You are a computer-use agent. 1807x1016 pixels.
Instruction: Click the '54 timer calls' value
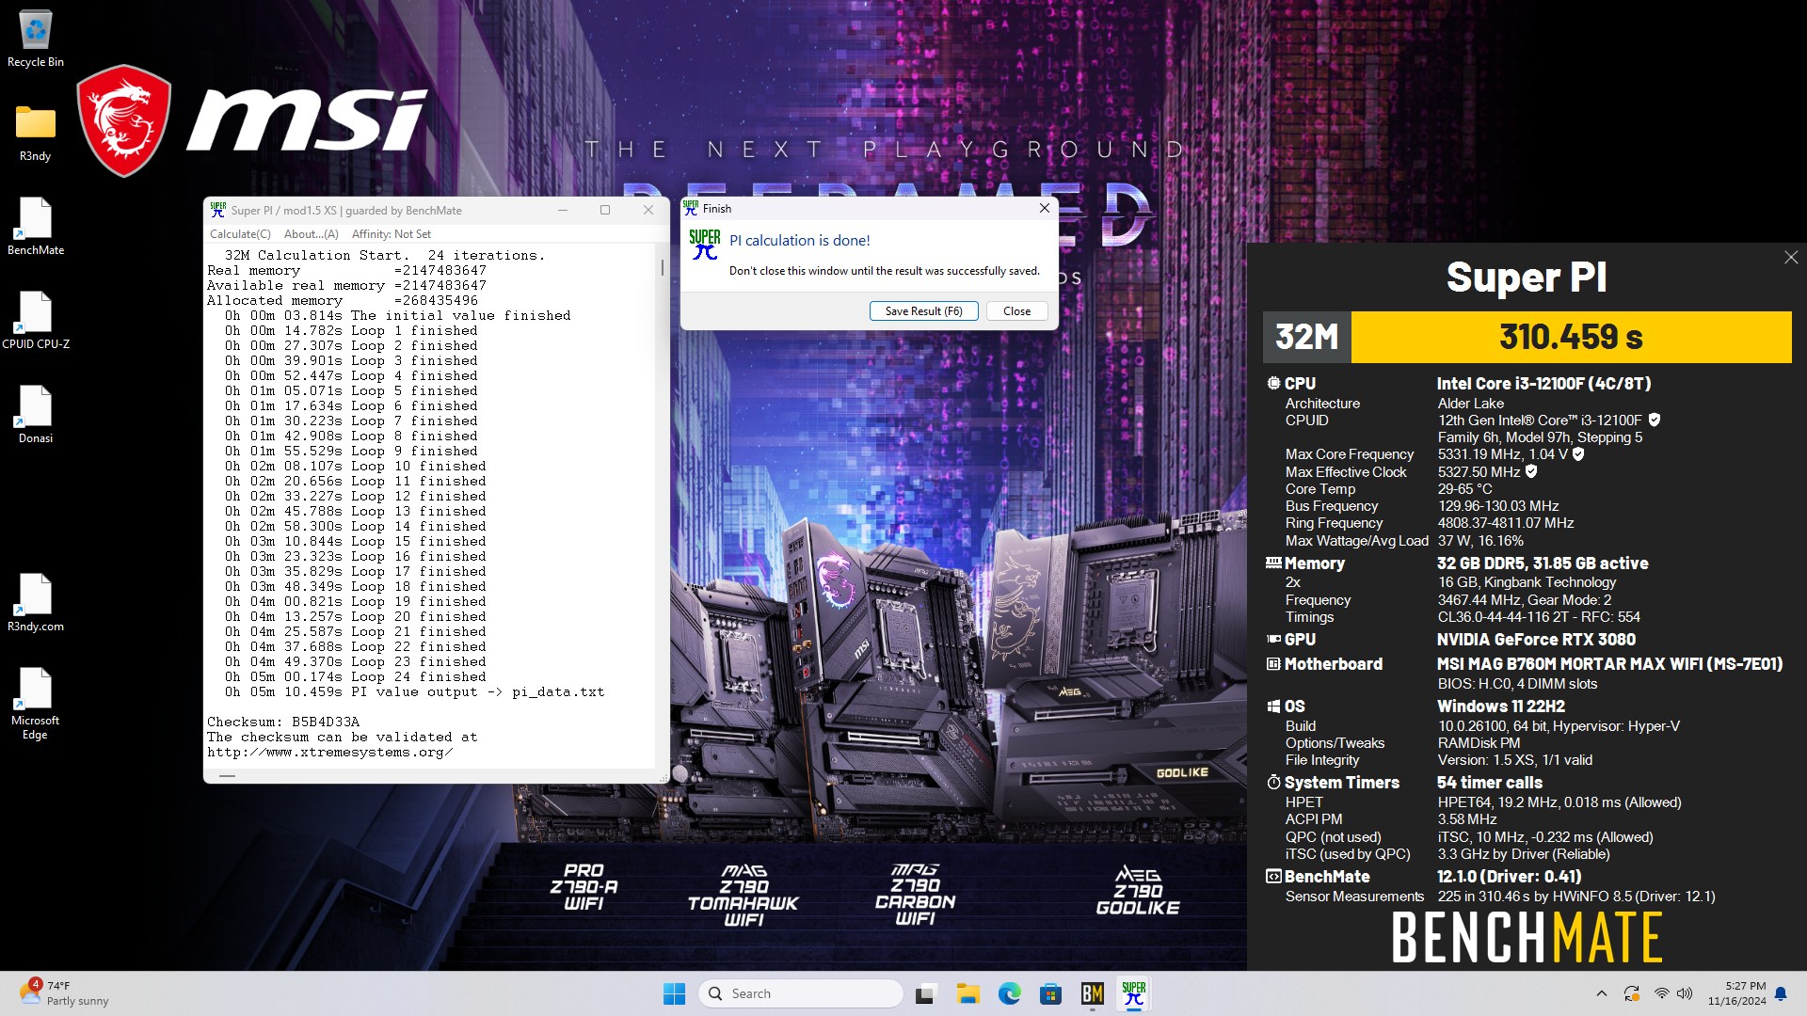click(1489, 782)
